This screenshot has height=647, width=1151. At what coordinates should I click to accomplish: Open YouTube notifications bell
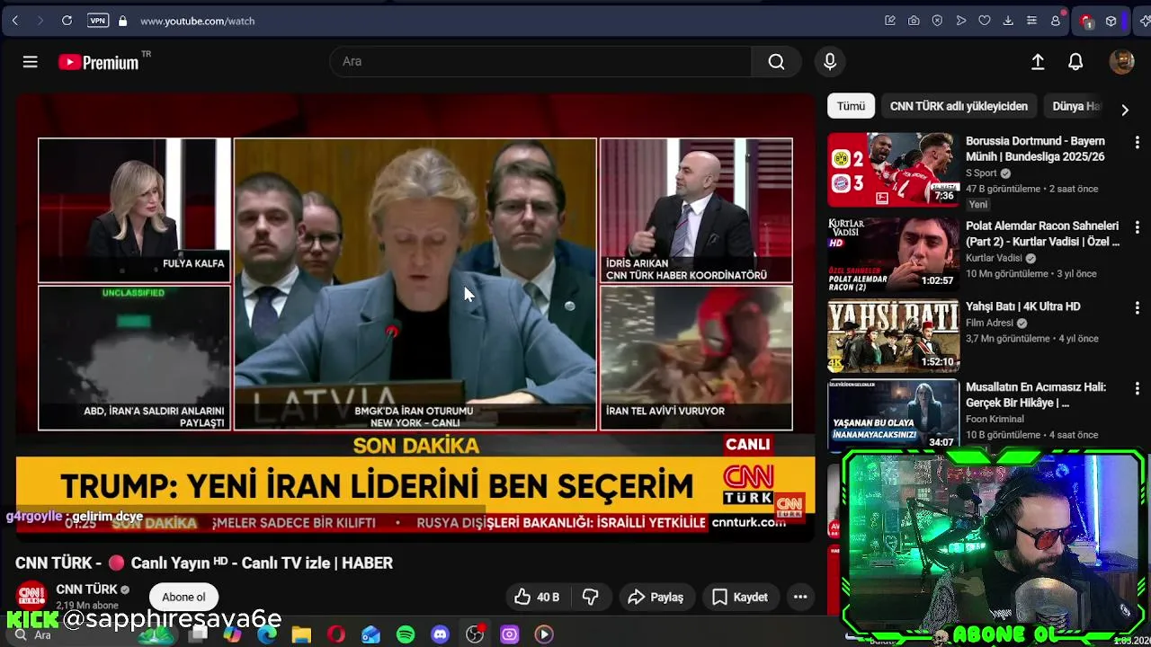(1075, 61)
